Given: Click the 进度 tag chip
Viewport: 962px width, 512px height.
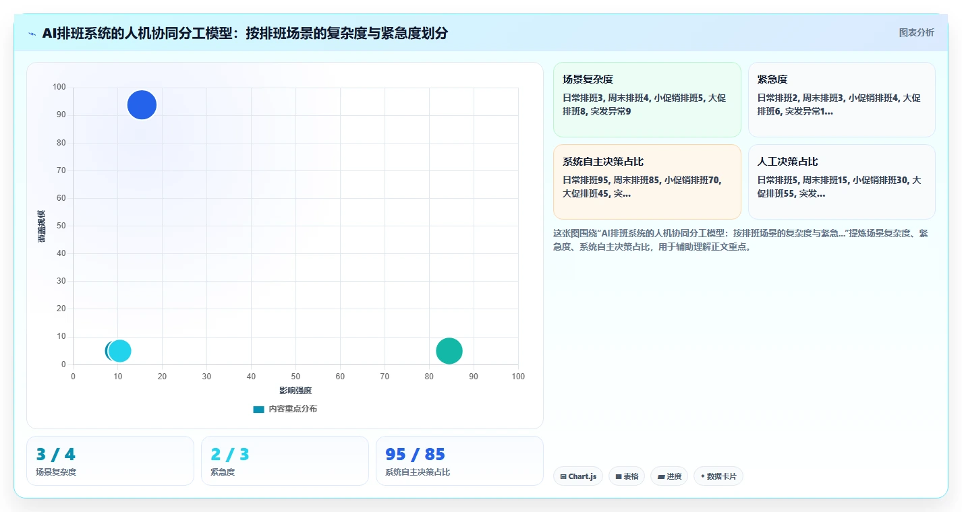Looking at the screenshot, I should (669, 476).
